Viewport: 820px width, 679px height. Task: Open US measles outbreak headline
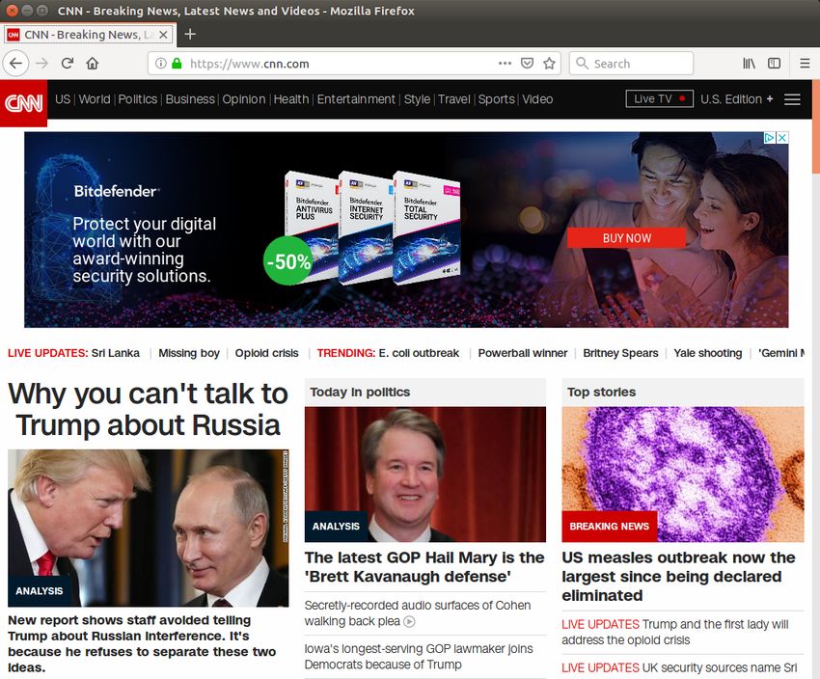(x=678, y=577)
